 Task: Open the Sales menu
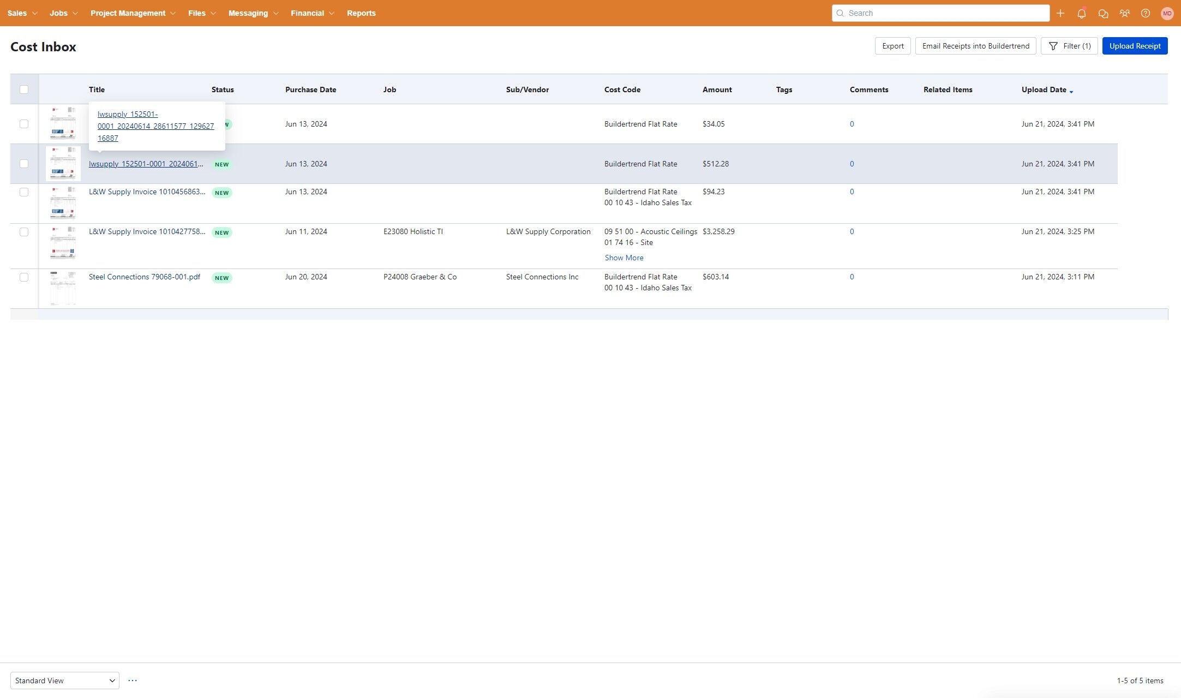[22, 13]
